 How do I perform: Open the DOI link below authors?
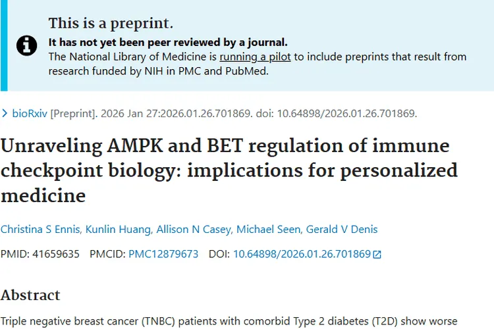coord(302,254)
